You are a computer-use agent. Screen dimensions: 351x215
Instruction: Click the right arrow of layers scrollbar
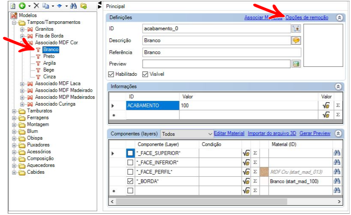point(339,202)
